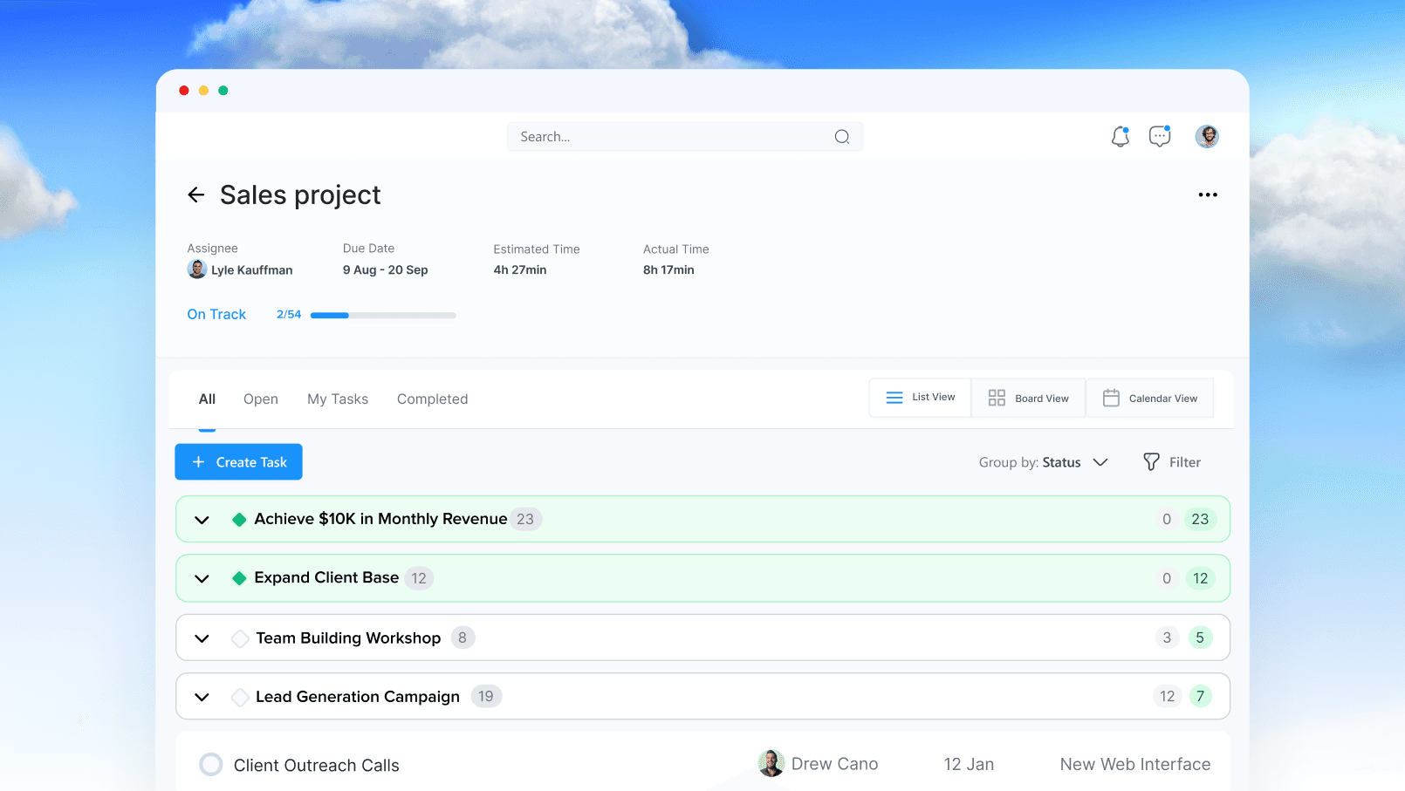Image resolution: width=1405 pixels, height=791 pixels.
Task: Open the three-dot project options menu
Action: 1208,194
